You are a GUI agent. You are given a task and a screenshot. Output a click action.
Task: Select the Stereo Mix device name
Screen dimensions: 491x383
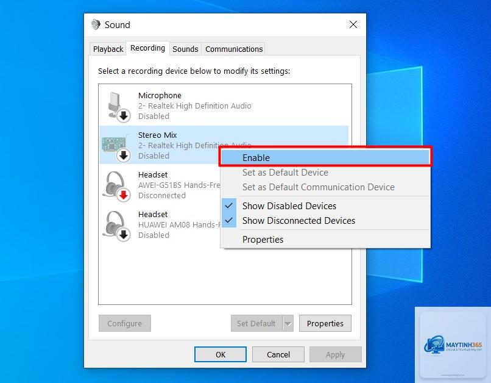pyautogui.click(x=158, y=135)
